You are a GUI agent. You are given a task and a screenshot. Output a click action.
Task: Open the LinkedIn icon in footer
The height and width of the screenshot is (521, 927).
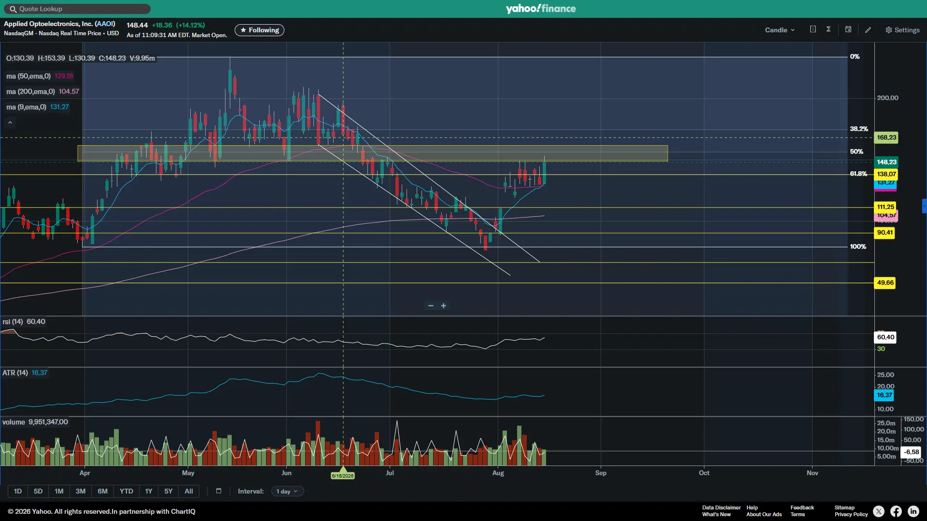click(x=913, y=511)
